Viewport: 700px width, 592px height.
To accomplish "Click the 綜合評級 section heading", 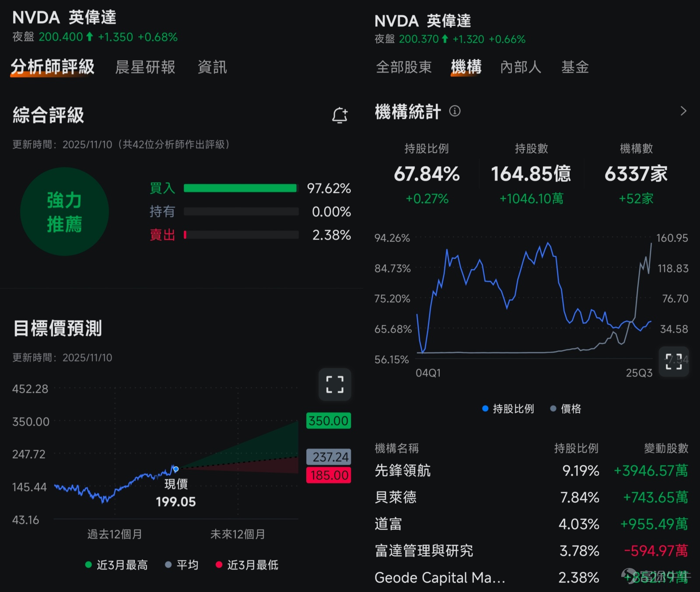I will tap(48, 115).
